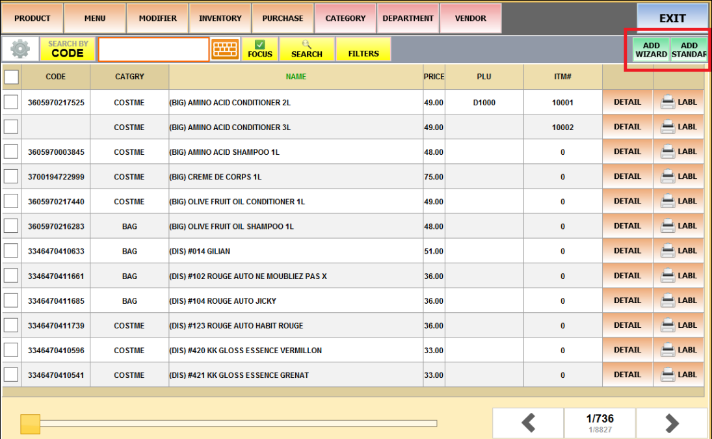
Task: Click the ADD WIZARD button
Action: (x=651, y=50)
